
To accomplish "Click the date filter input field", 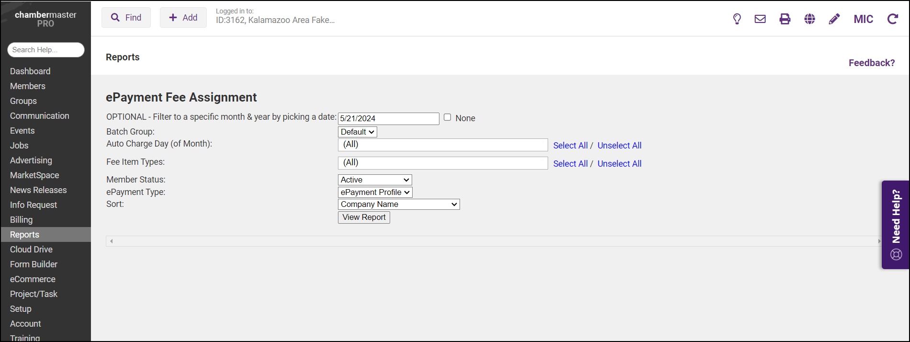I will 388,118.
